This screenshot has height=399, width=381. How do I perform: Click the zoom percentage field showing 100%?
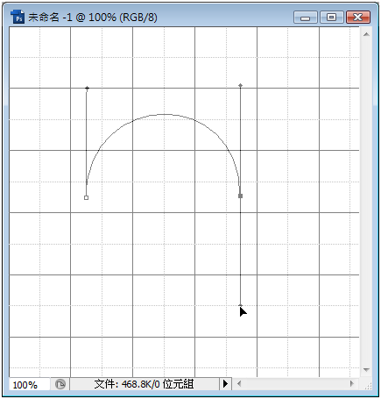click(29, 384)
